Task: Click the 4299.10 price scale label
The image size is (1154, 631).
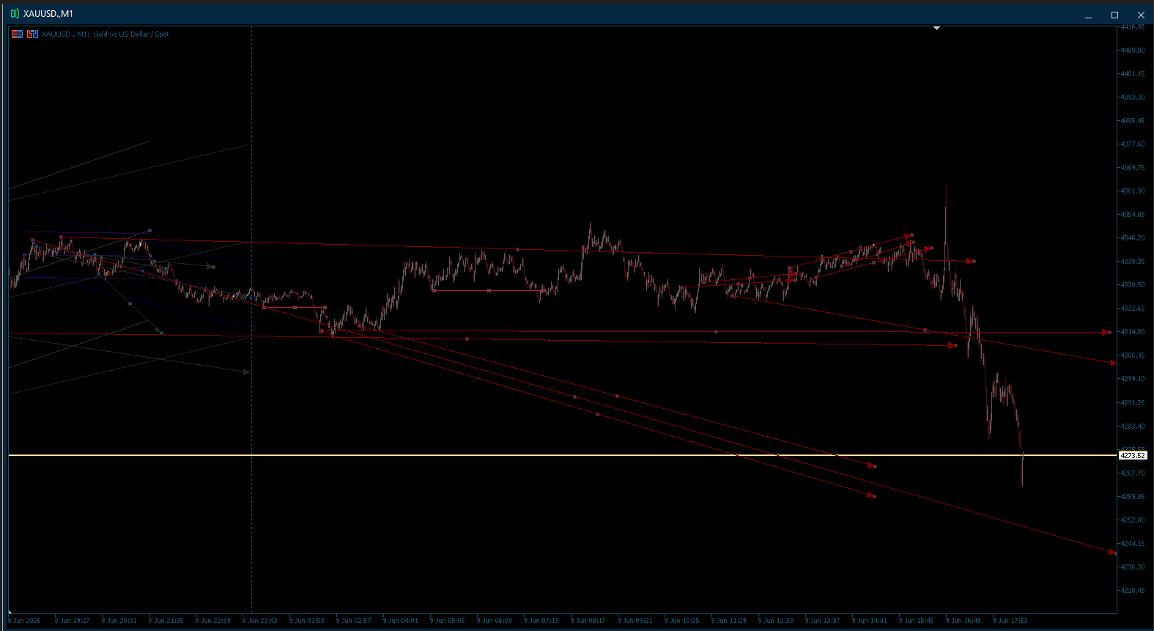Action: (1132, 379)
